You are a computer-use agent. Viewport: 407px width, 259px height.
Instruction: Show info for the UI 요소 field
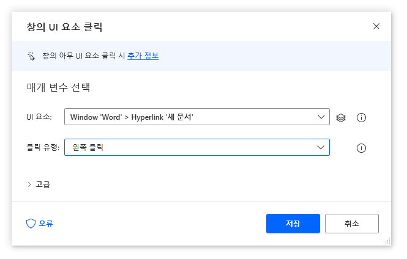(x=361, y=117)
